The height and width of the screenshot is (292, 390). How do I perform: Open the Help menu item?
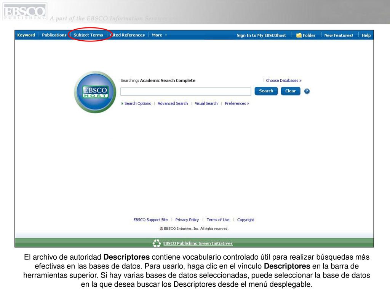tap(366, 35)
